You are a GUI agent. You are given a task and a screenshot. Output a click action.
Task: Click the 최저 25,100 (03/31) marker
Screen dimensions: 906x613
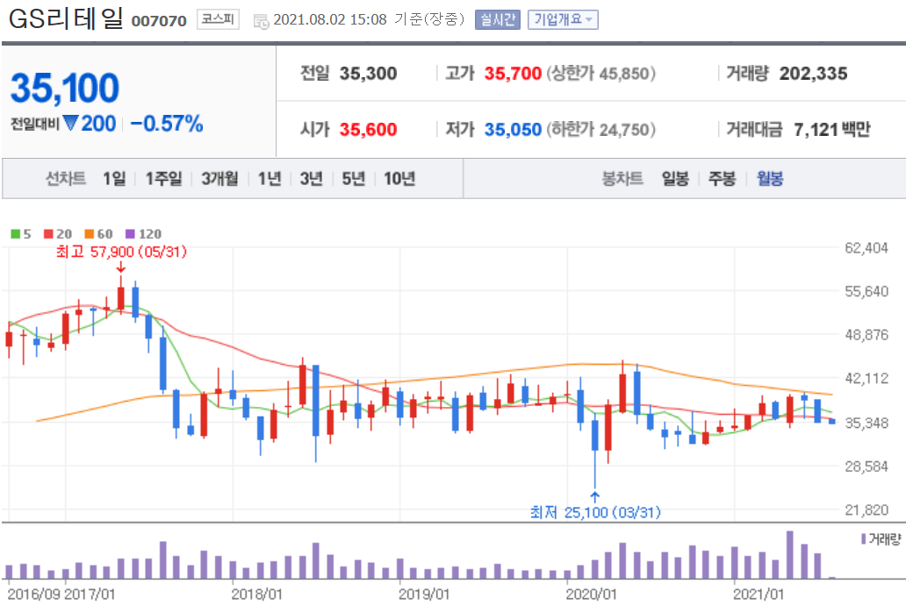pos(595,512)
